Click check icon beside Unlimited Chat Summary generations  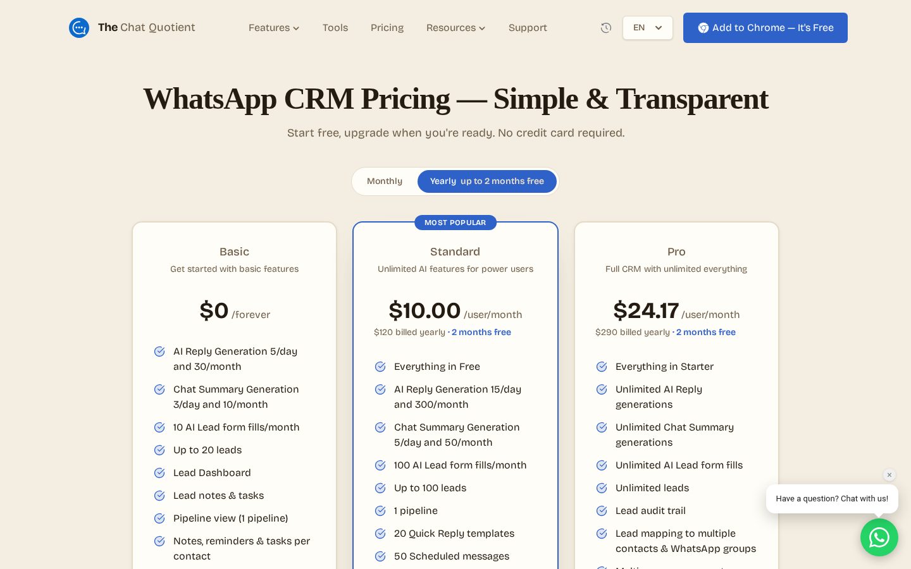coord(602,427)
